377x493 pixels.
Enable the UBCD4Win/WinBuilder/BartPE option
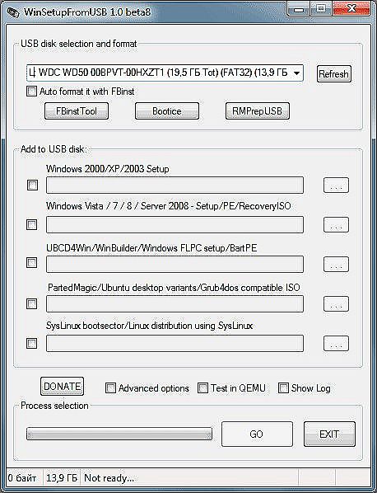click(x=32, y=262)
